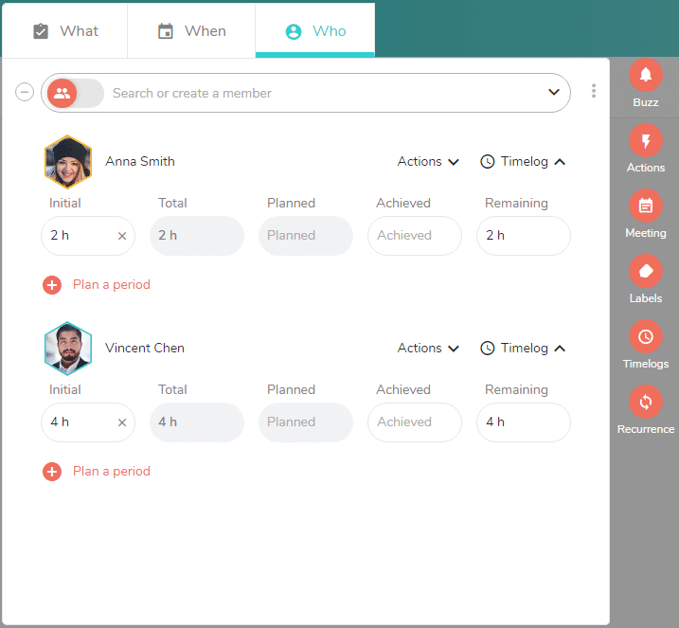Open the Meeting calendar icon
Viewport: 679px width, 628px height.
pos(645,206)
